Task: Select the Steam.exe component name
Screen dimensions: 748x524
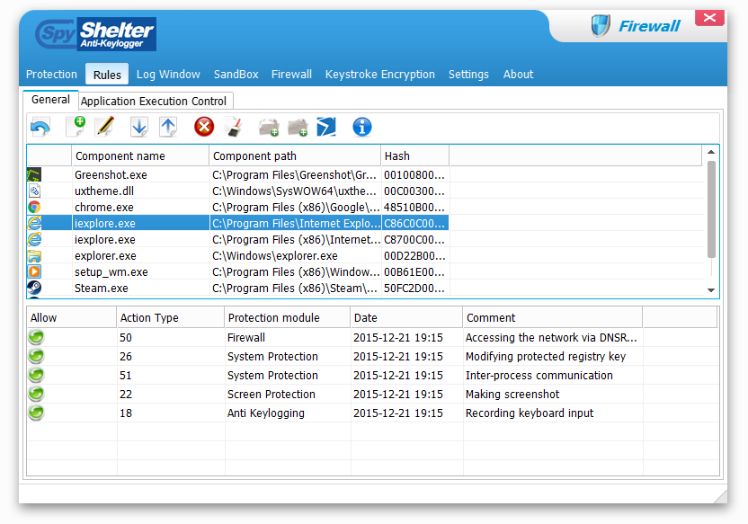Action: [x=101, y=288]
